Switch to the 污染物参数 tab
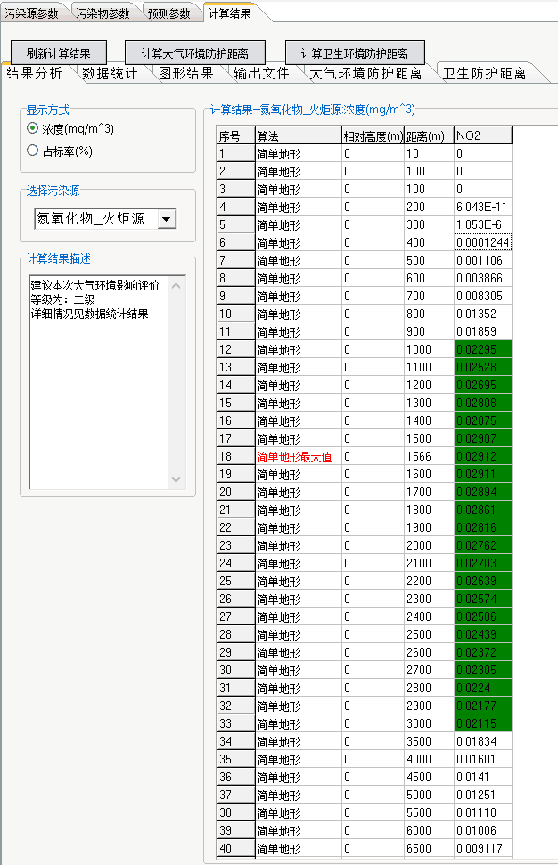 (x=103, y=13)
